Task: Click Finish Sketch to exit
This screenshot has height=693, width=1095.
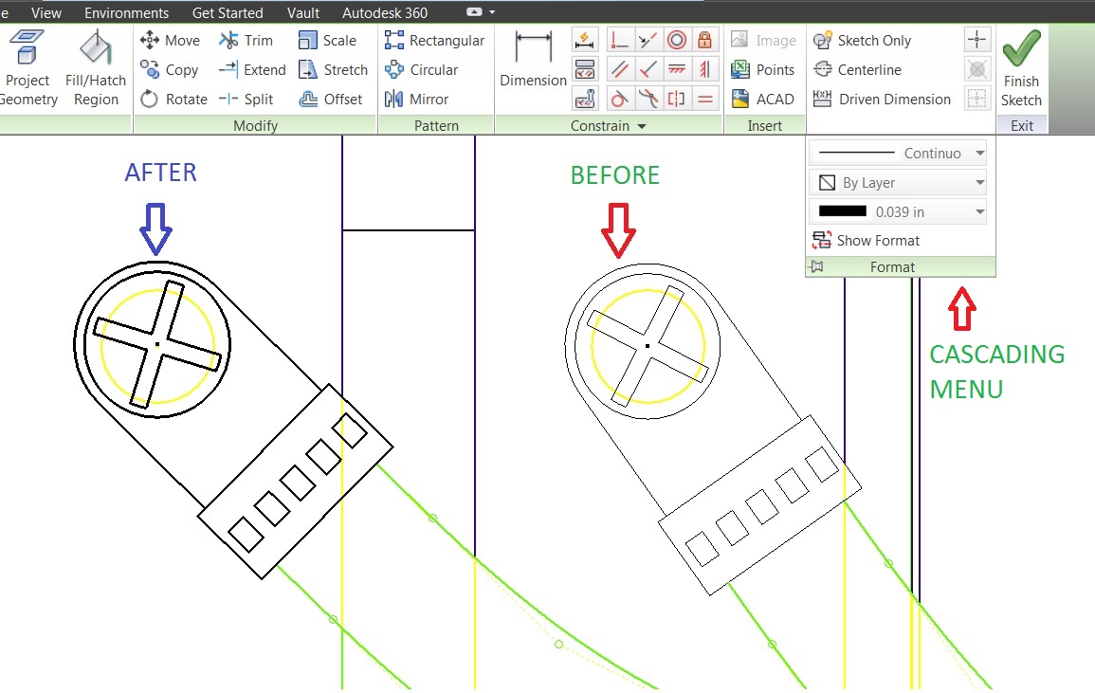Action: [x=1021, y=66]
